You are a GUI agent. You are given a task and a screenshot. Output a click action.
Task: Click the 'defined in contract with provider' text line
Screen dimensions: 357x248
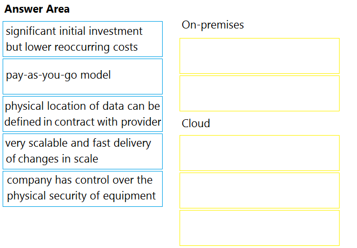point(82,122)
